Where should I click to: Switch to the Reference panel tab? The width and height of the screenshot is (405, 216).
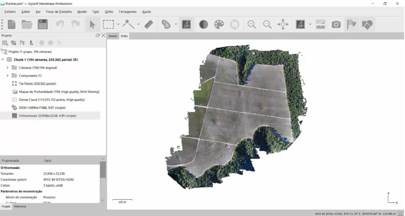[20, 206]
